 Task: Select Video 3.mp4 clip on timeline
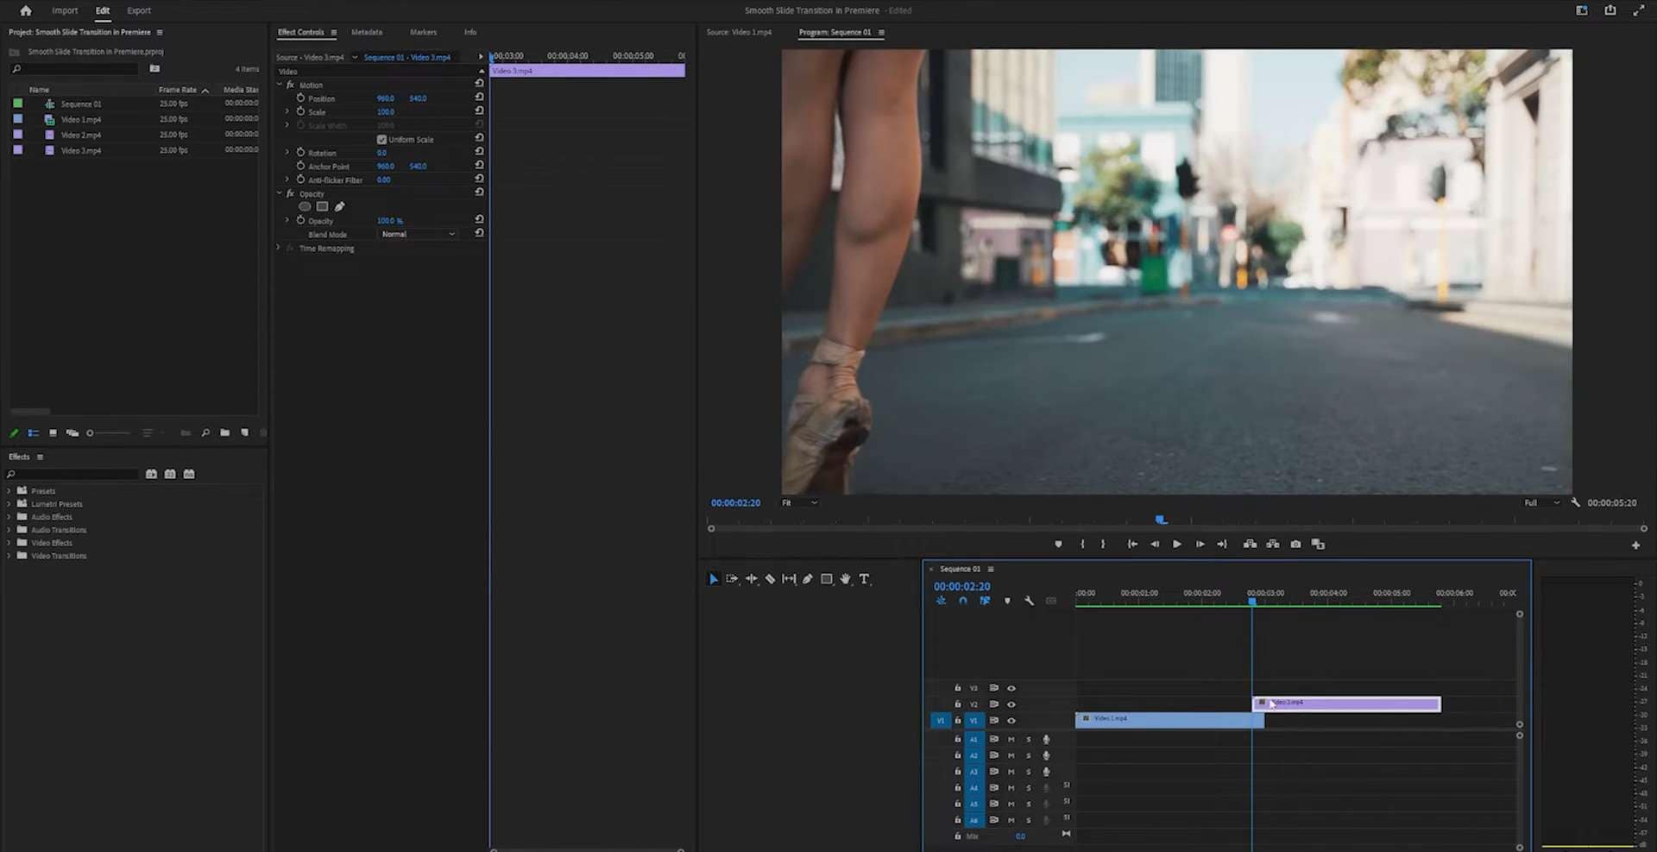tap(1346, 704)
